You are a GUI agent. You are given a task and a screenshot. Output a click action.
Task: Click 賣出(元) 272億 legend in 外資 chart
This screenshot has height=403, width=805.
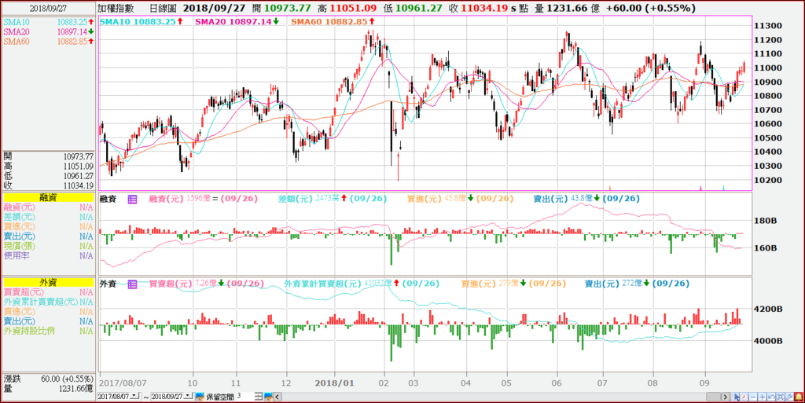click(637, 284)
